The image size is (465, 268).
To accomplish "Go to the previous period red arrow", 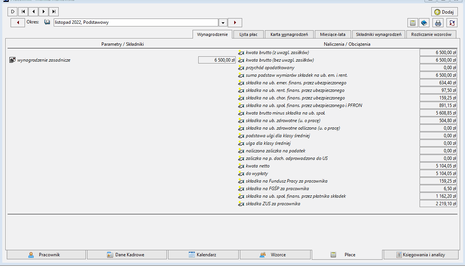I will pos(18,22).
